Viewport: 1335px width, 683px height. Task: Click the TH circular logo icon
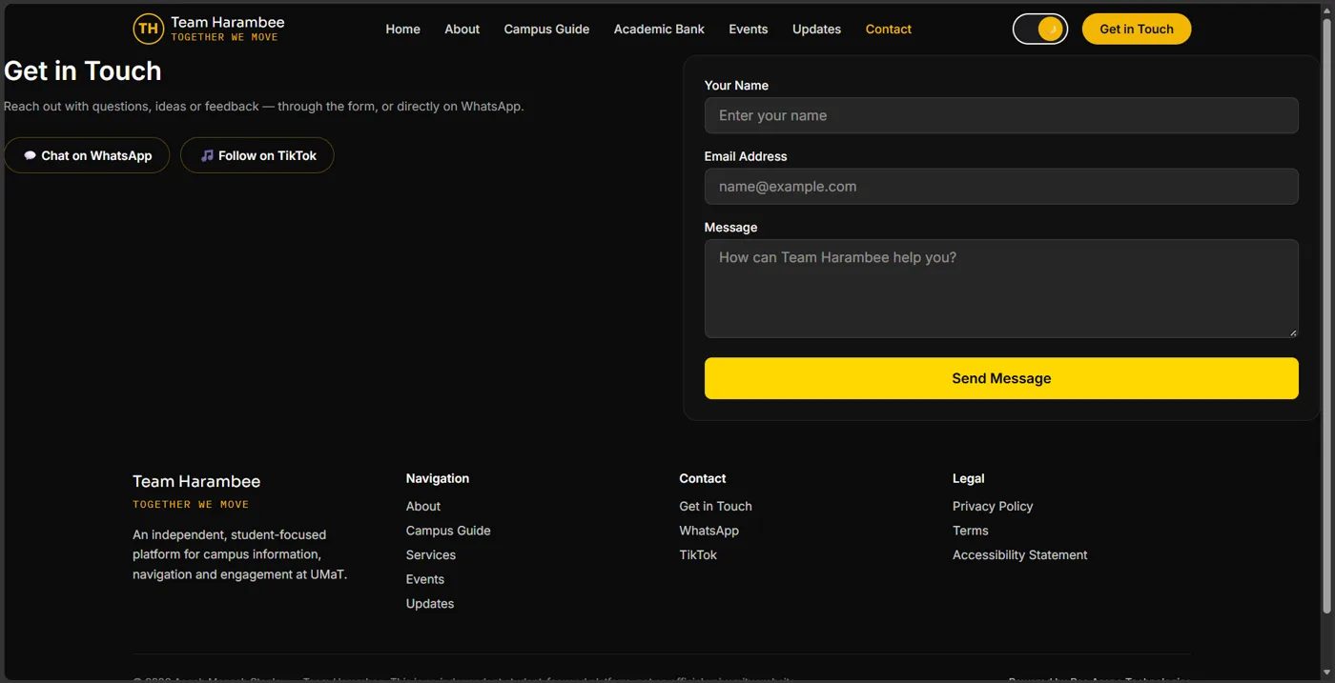(148, 29)
